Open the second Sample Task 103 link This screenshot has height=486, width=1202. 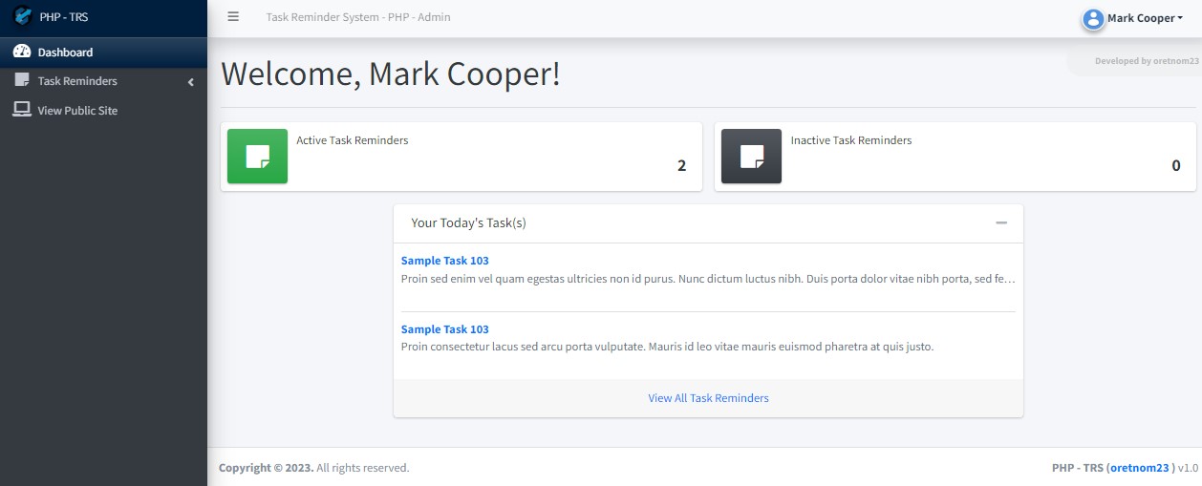pos(445,329)
